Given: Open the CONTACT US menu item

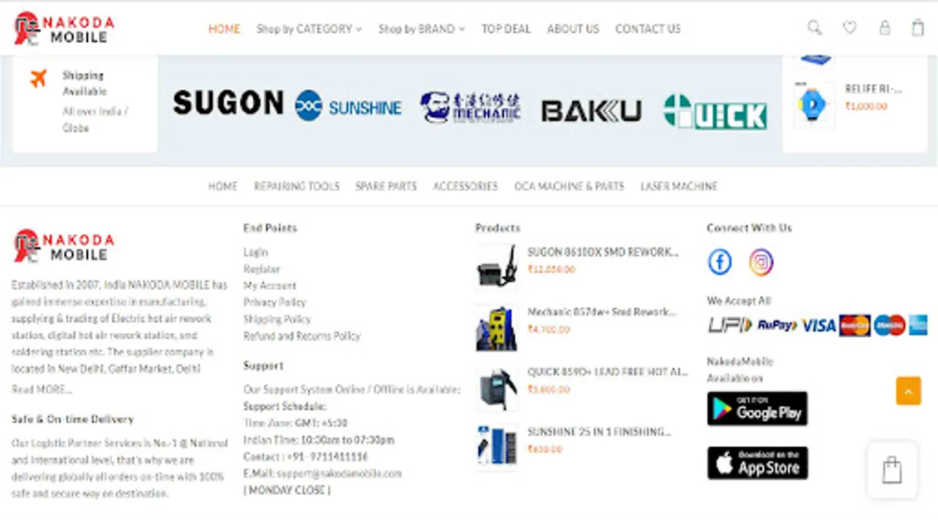Looking at the screenshot, I should [x=648, y=29].
